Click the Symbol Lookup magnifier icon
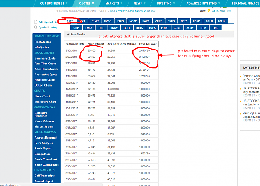The image size is (260, 186). [x=35, y=27]
